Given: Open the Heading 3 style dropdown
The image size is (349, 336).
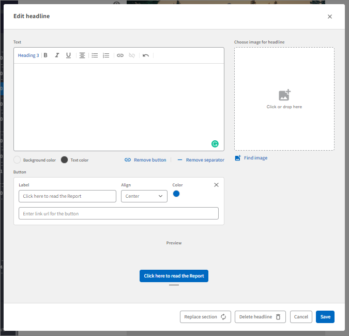Looking at the screenshot, I should tap(28, 55).
